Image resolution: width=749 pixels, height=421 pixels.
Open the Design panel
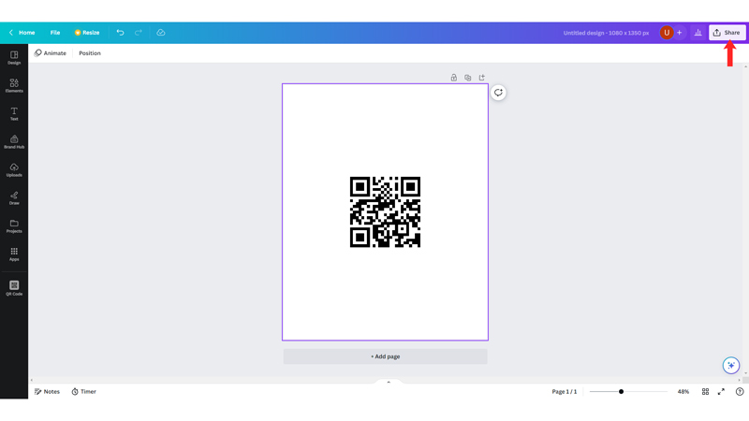click(14, 58)
